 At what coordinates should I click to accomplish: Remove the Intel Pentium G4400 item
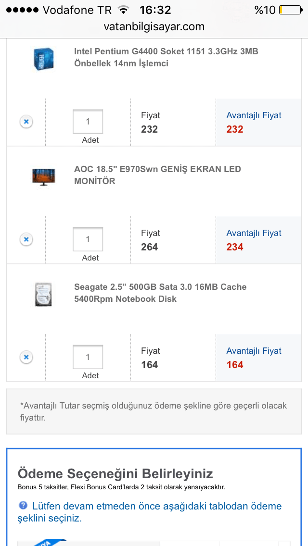click(x=26, y=122)
